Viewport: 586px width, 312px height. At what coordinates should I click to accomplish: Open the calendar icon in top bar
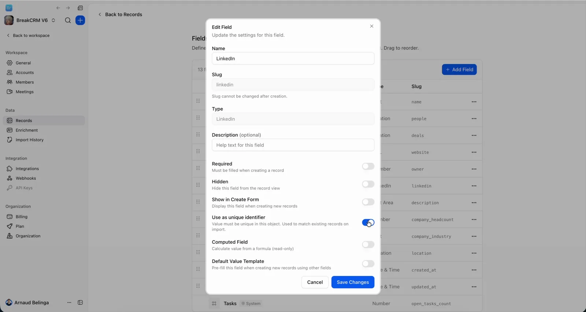click(80, 8)
